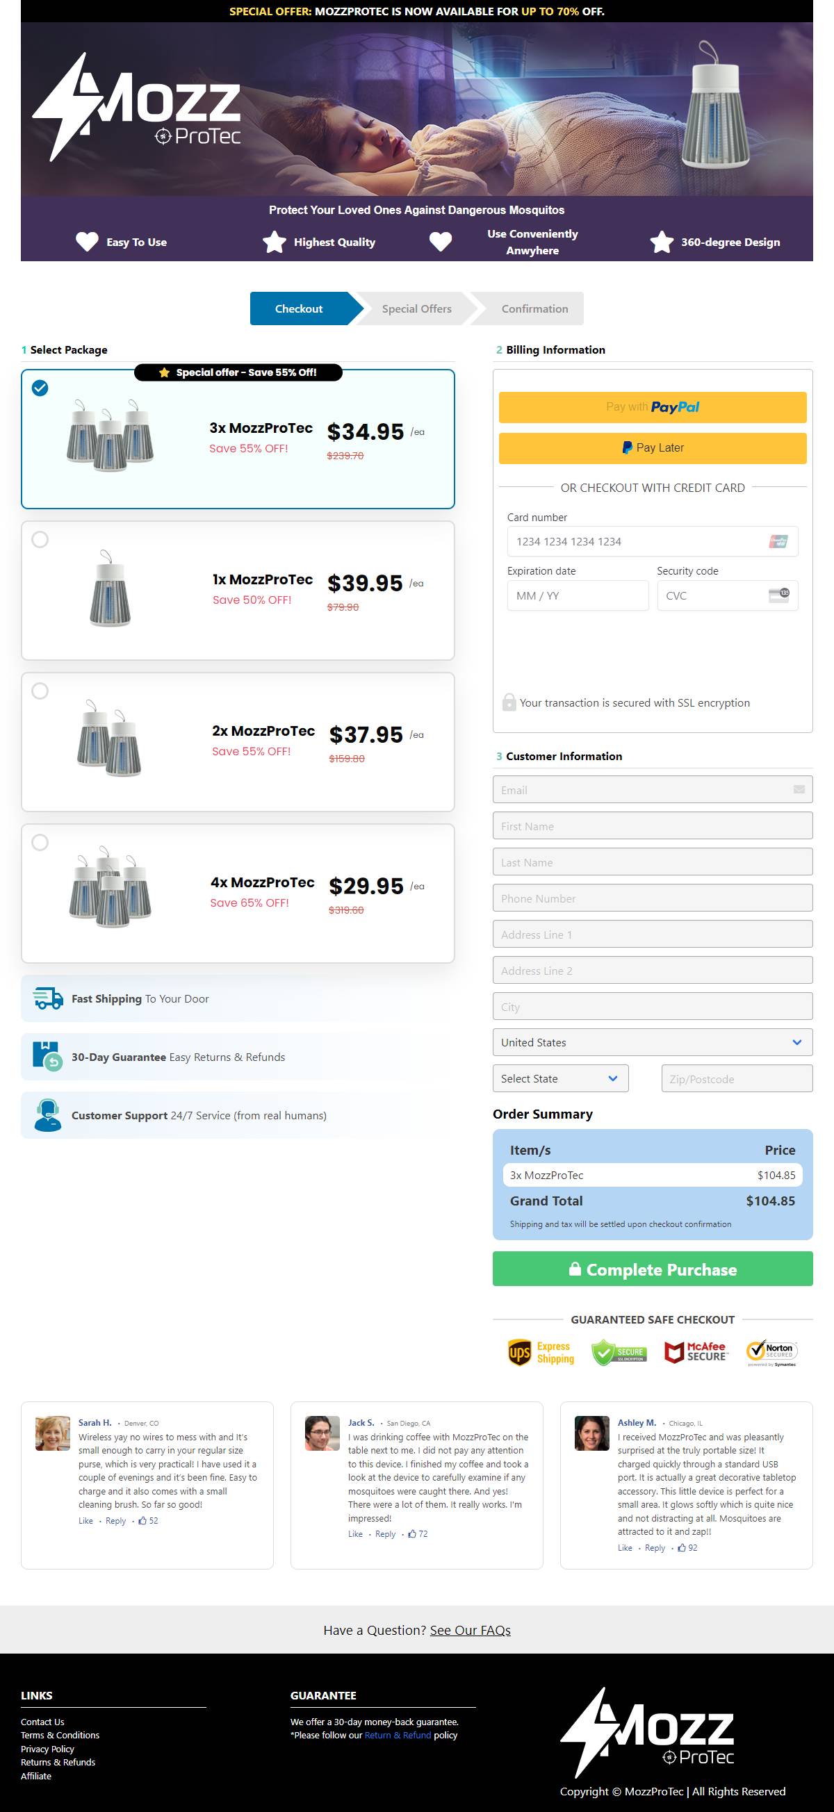Select the 1x MozzProTec package radio
This screenshot has height=1812, width=834.
click(x=40, y=540)
